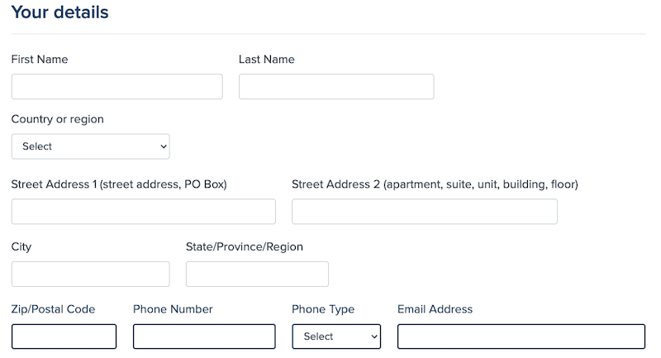Click the "Country or region" label

click(x=58, y=119)
